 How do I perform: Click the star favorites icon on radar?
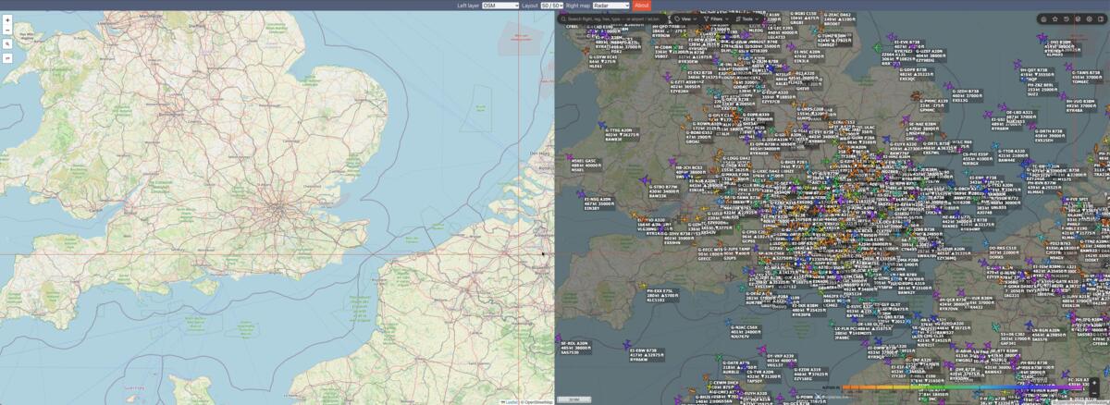(x=1054, y=18)
